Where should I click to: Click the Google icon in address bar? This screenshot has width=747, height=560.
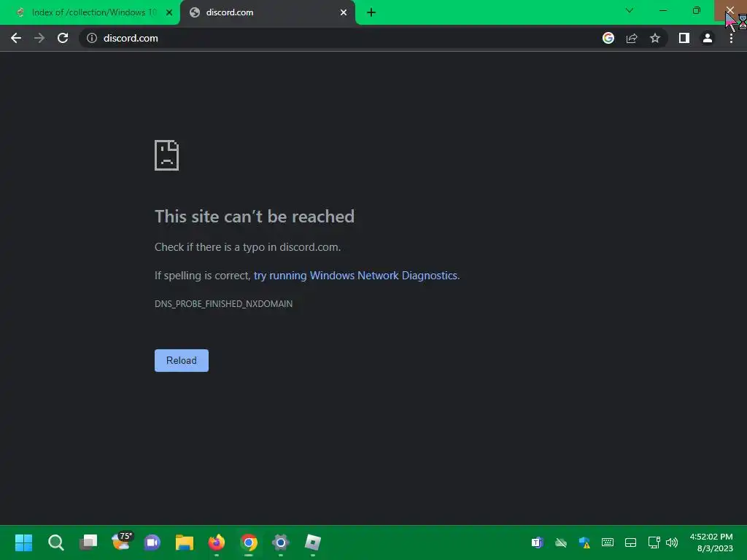608,38
